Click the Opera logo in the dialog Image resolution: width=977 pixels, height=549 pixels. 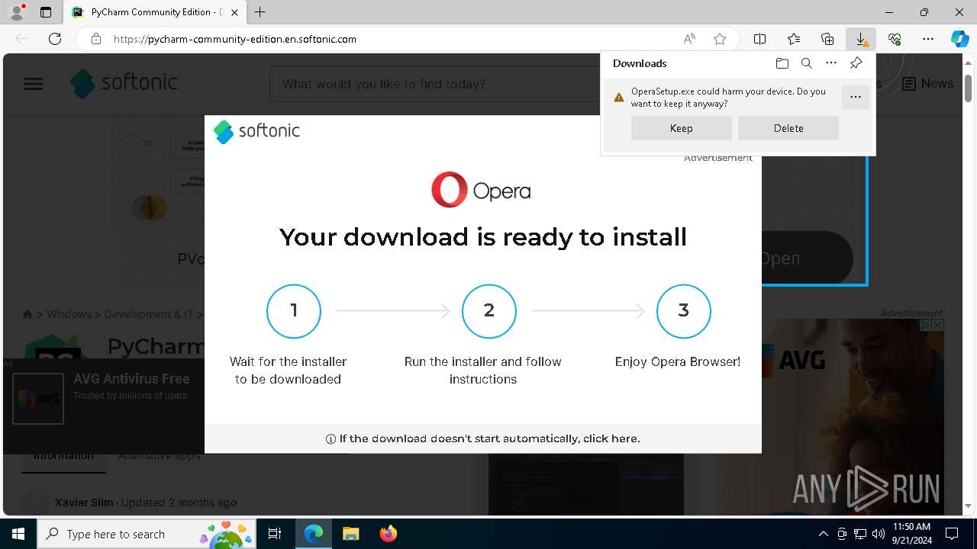pos(481,190)
